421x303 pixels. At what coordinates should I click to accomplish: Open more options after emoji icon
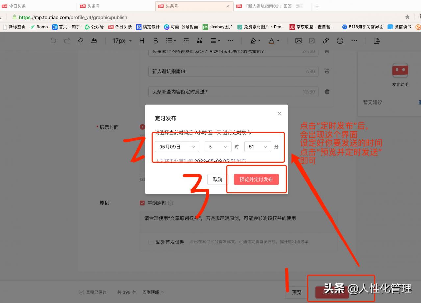(x=354, y=41)
